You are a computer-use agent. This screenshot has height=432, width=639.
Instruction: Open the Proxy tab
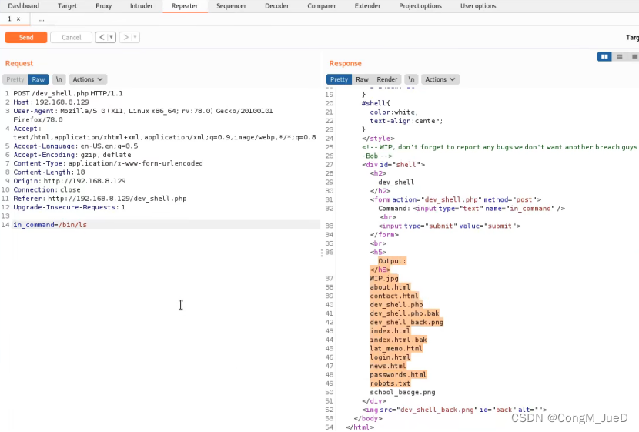tap(103, 6)
